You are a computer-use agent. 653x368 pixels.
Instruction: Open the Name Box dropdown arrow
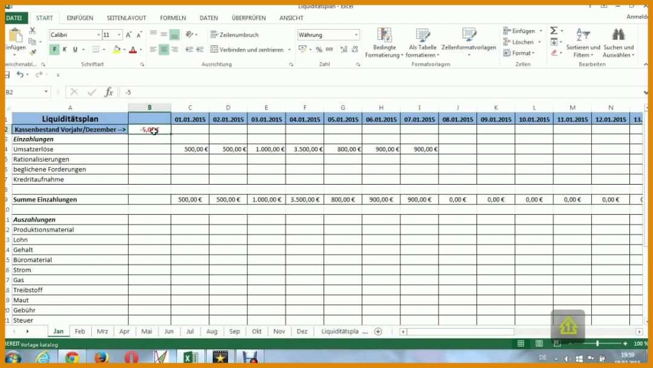pos(46,92)
